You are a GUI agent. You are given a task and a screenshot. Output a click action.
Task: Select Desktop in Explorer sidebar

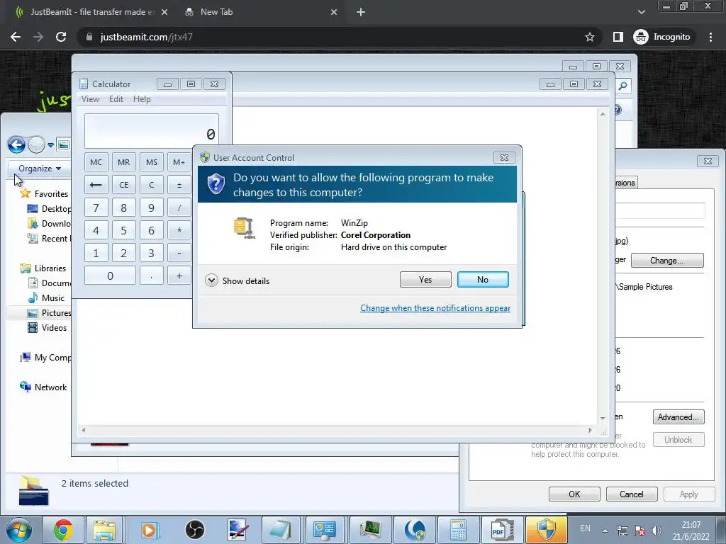[50, 209]
